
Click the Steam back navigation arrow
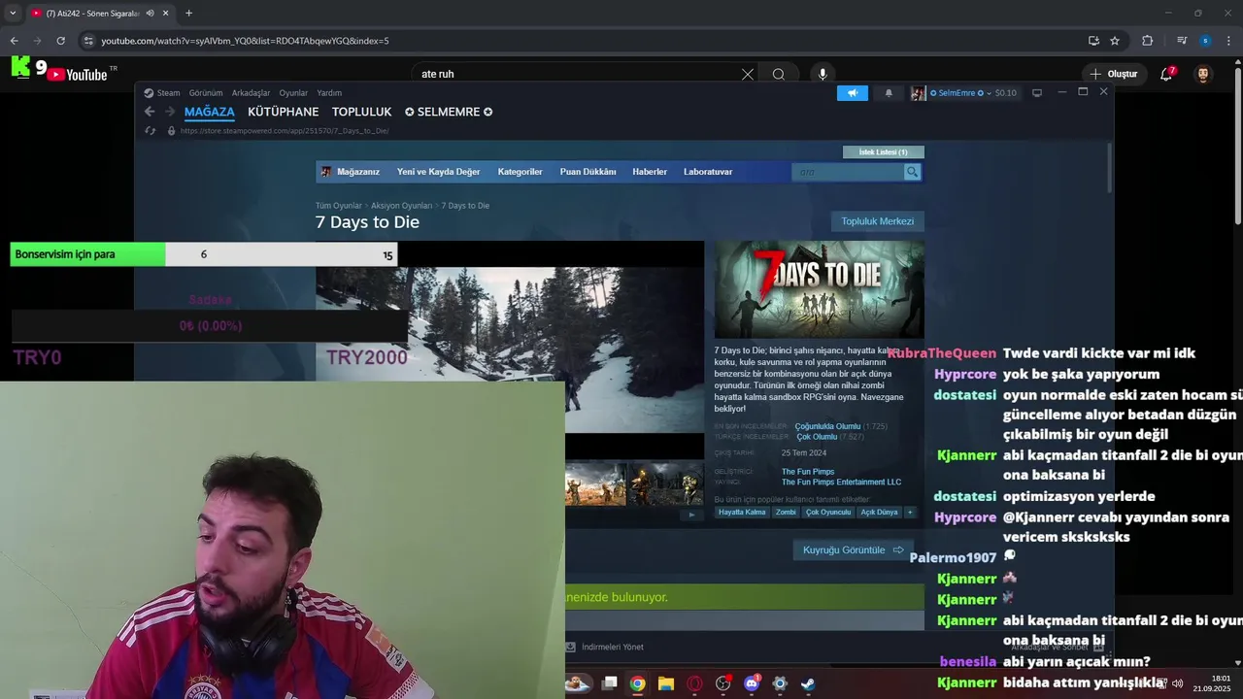tap(150, 112)
